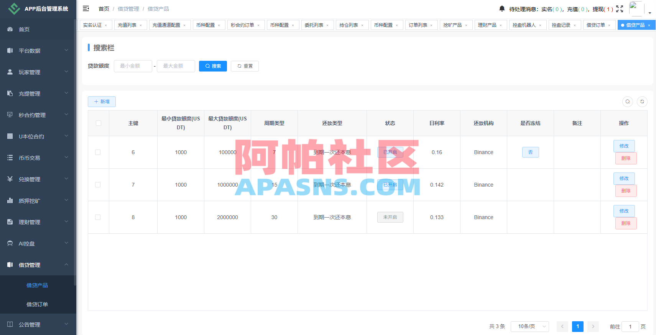656x335 pixels.
Task: Go to previous page arrow
Action: pos(562,327)
